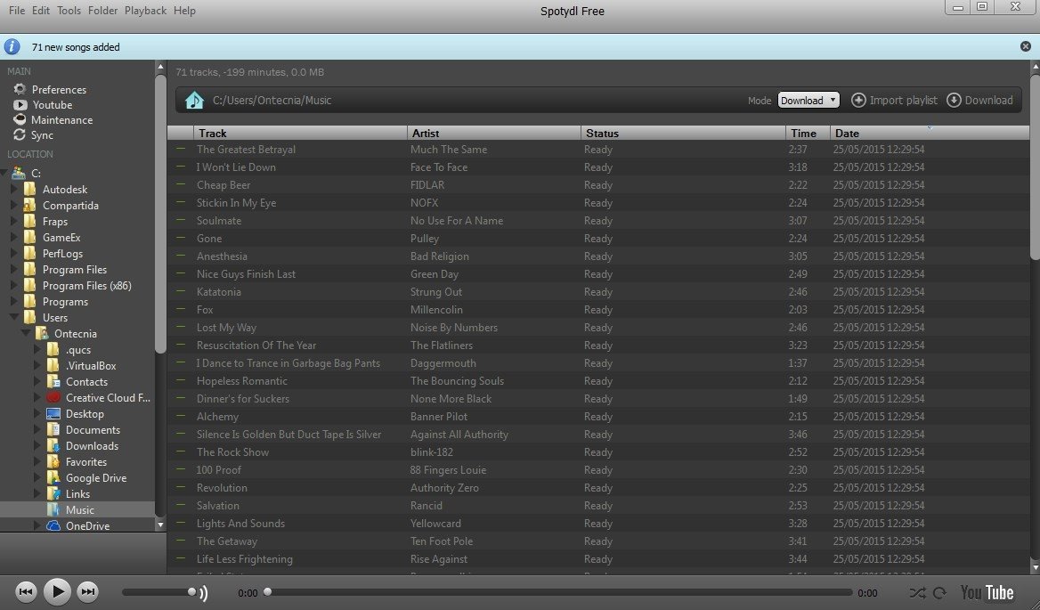
Task: Select artist Bad Religion cell
Action: 440,256
